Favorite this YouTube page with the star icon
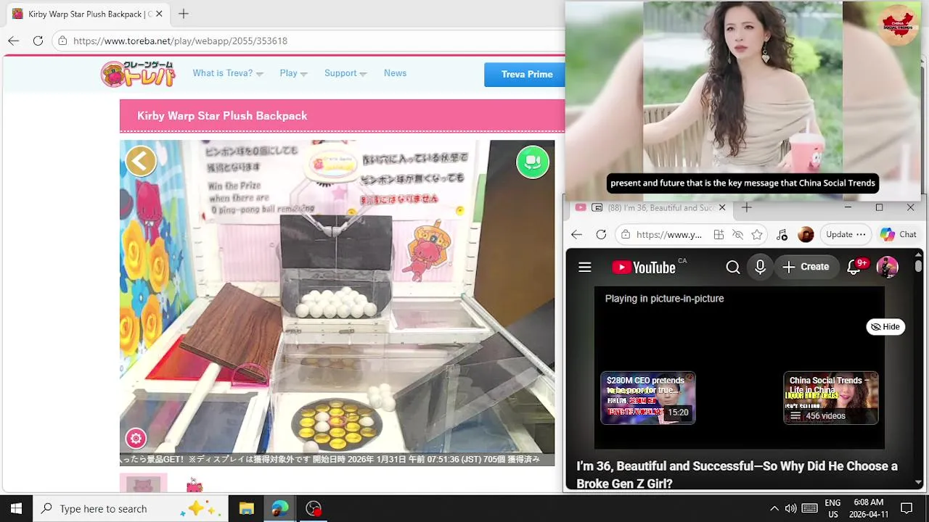This screenshot has width=929, height=522. pos(757,235)
